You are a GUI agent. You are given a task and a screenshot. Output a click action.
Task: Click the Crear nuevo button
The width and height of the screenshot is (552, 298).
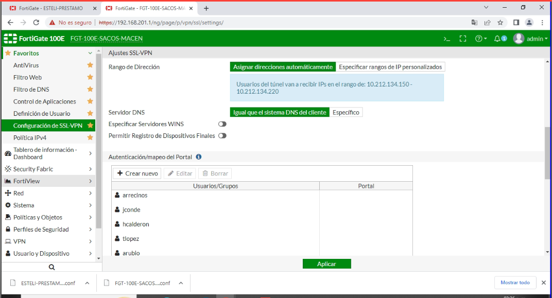(x=137, y=173)
